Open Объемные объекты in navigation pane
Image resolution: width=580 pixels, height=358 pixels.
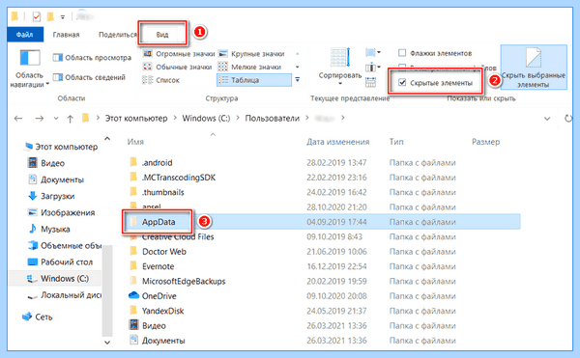tap(65, 245)
